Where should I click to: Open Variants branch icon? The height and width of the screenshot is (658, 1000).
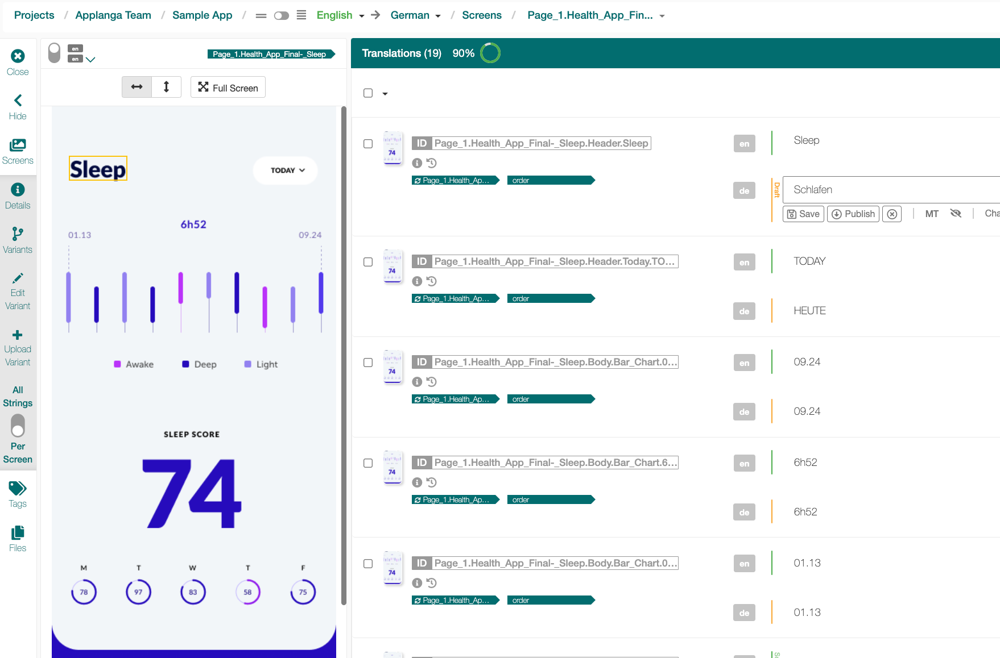[18, 234]
